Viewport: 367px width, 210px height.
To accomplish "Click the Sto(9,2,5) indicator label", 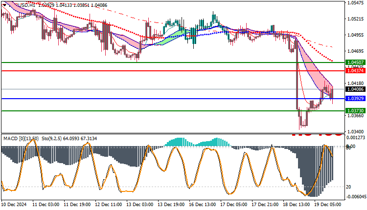I will [x=52, y=139].
